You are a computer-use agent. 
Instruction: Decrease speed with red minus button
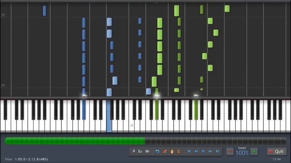click(230, 152)
